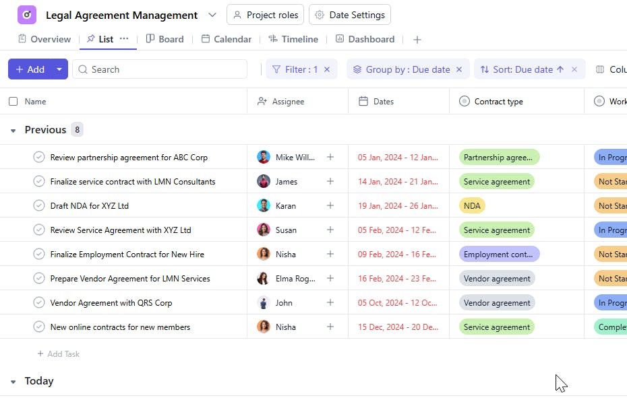Remove the Filter : 1 chip using its X
Screen dimensions: 627x404
(327, 69)
